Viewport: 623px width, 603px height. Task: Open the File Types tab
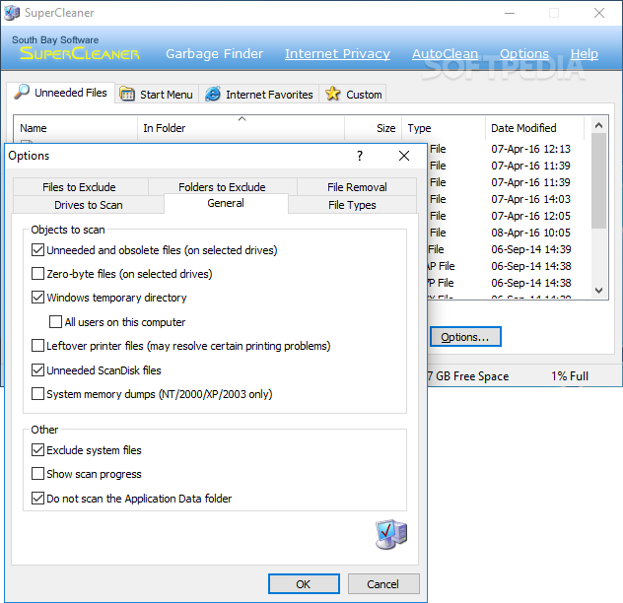(352, 205)
